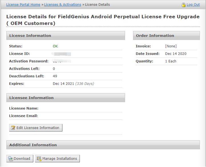Click the green OK status value
The image size is (206, 167).
pyautogui.click(x=55, y=46)
